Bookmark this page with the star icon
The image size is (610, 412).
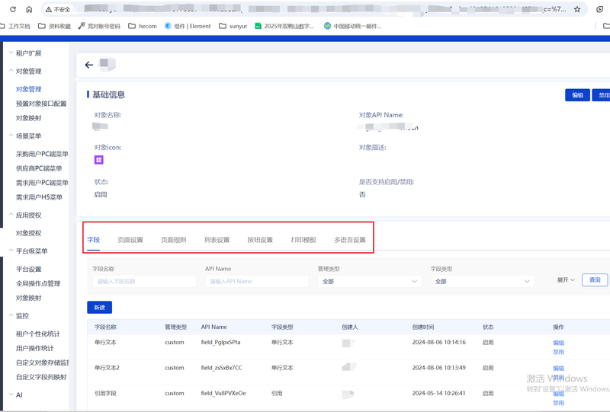tap(577, 9)
